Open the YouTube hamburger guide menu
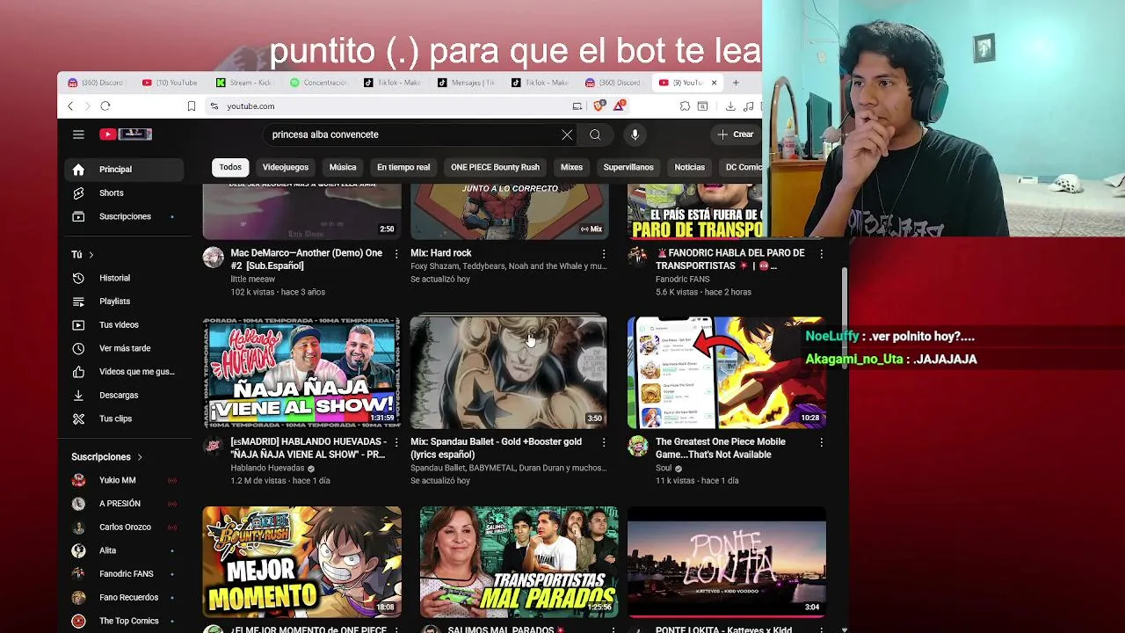Screen dimensions: 1125x633 [x=78, y=135]
